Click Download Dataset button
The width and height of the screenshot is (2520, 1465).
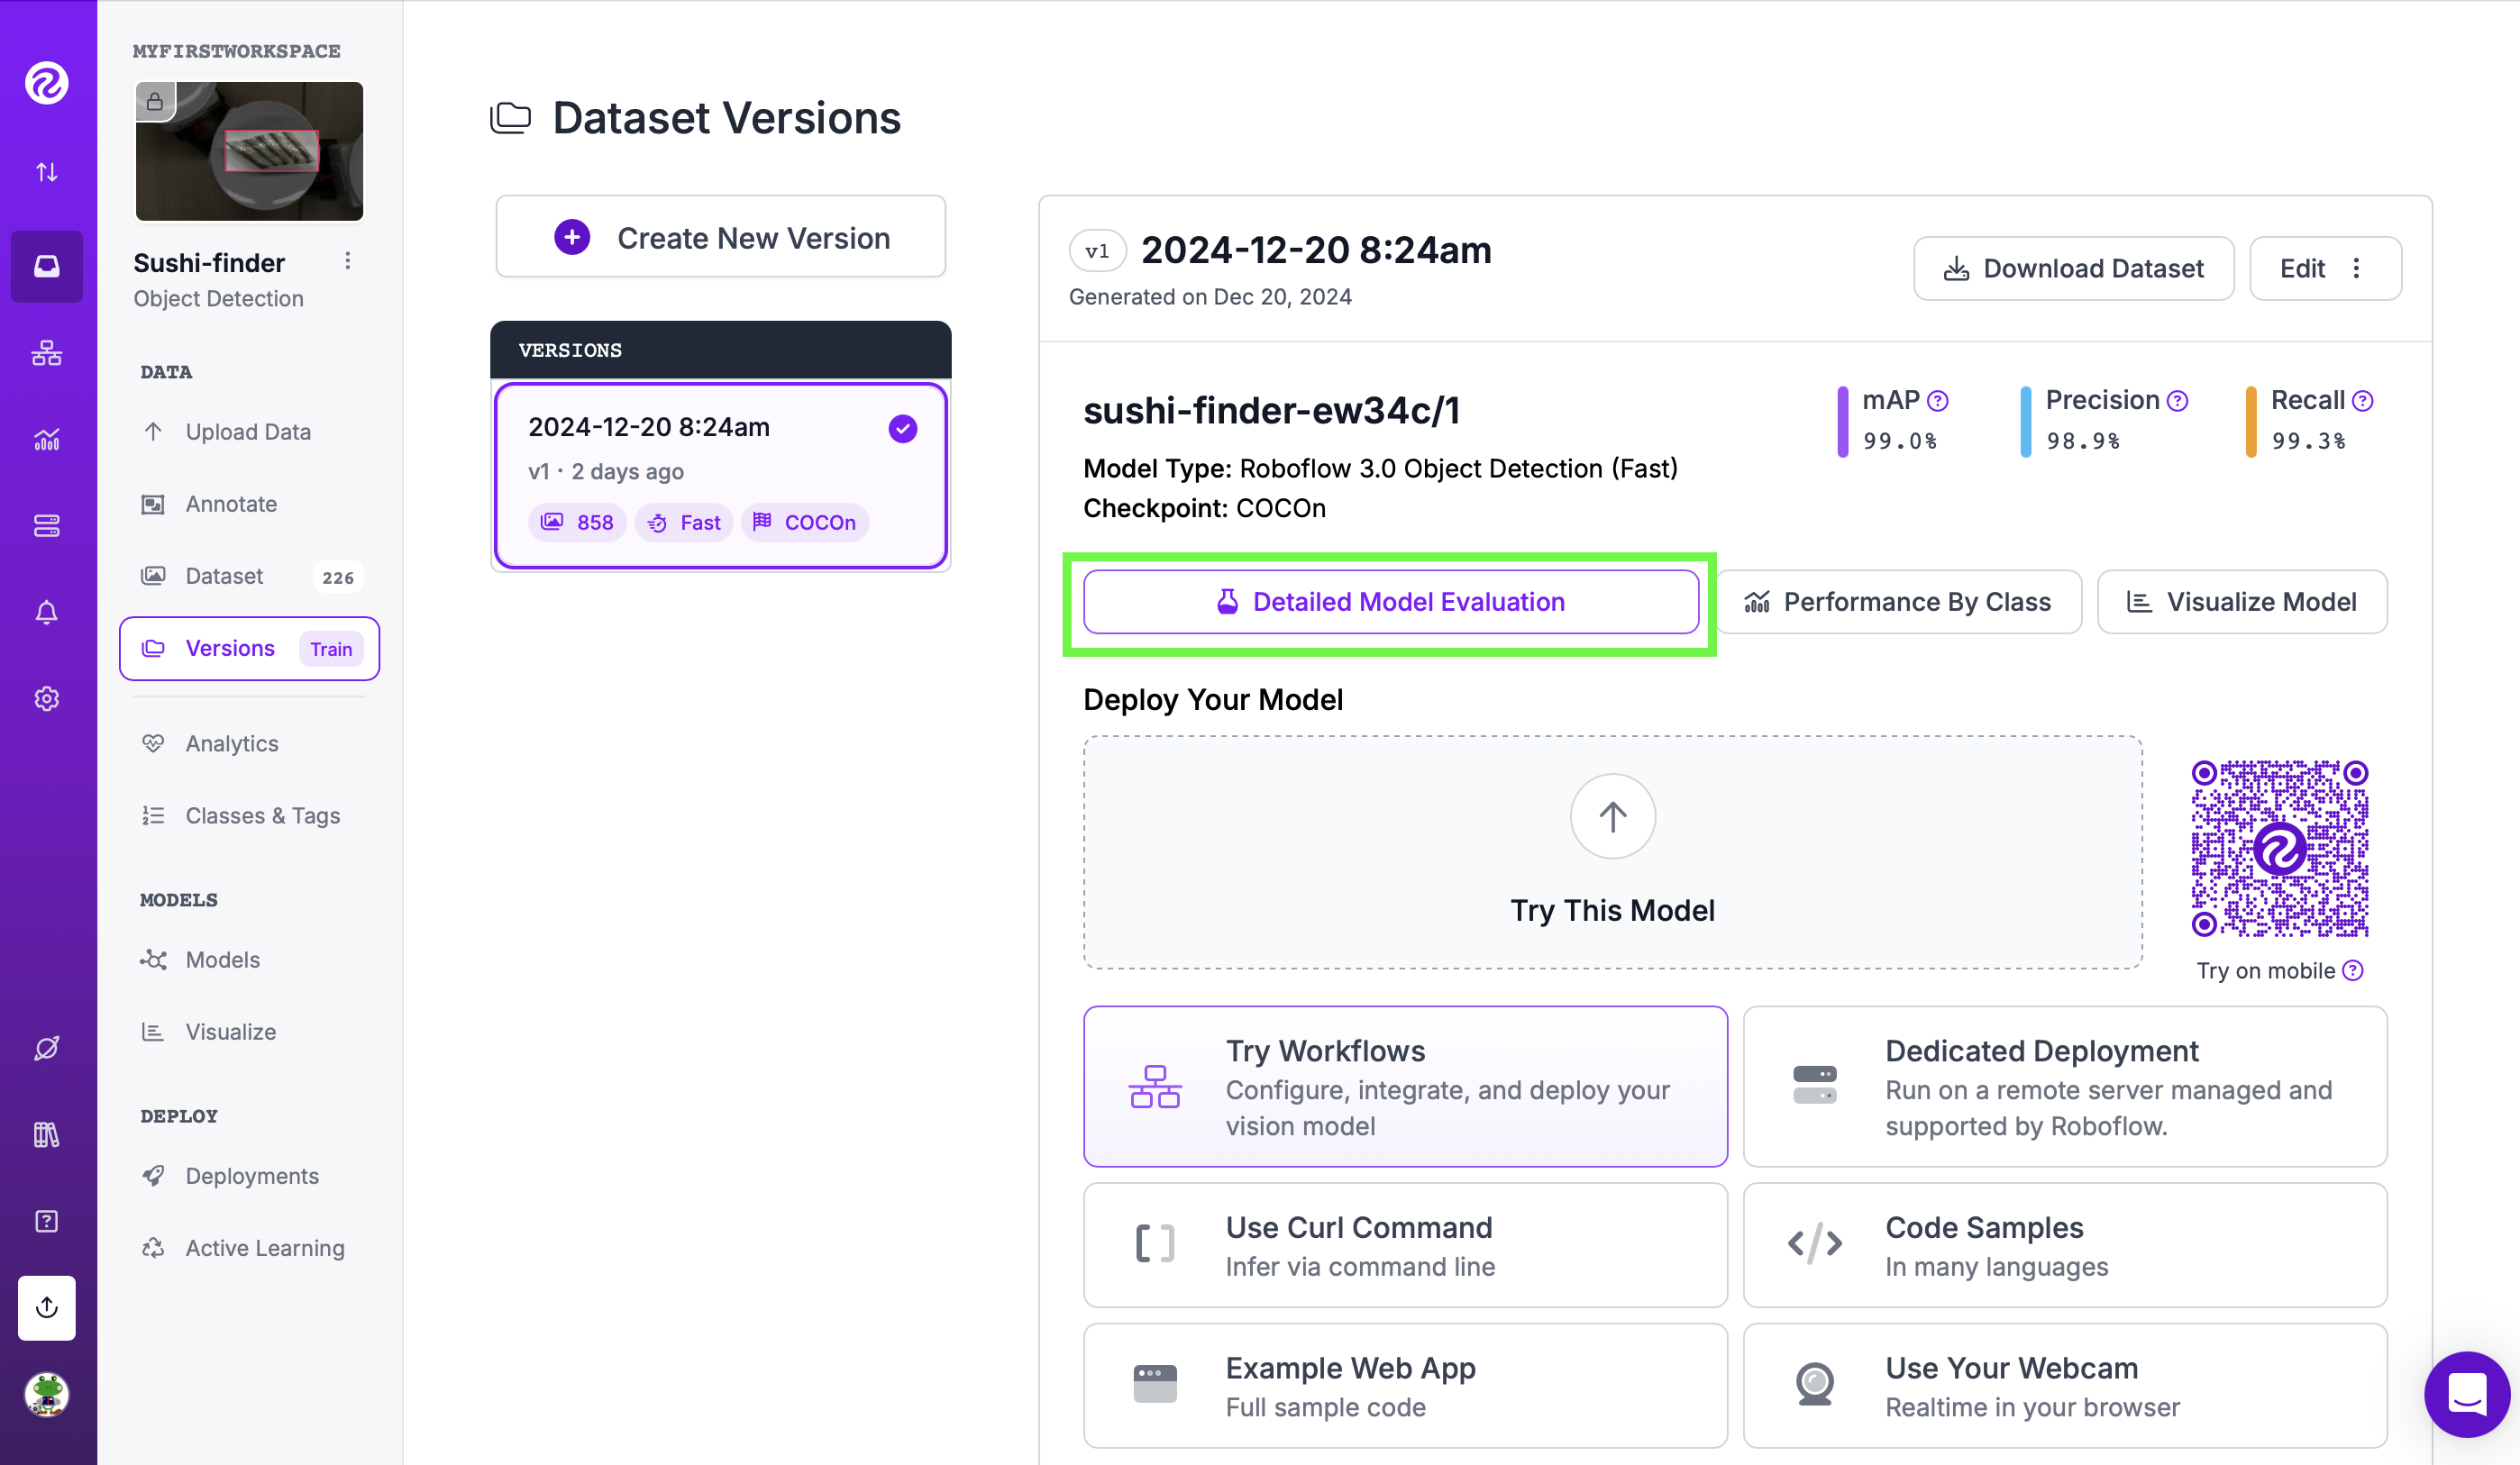(2073, 268)
